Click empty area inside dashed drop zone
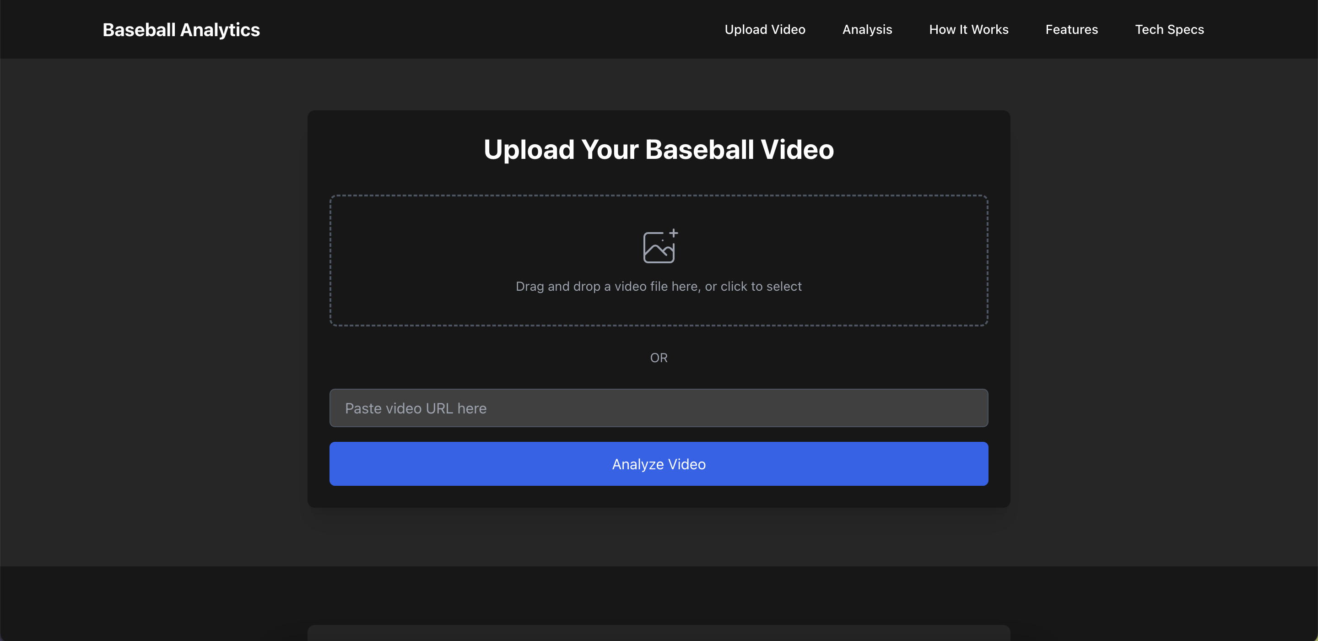Image resolution: width=1318 pixels, height=641 pixels. coord(435,246)
